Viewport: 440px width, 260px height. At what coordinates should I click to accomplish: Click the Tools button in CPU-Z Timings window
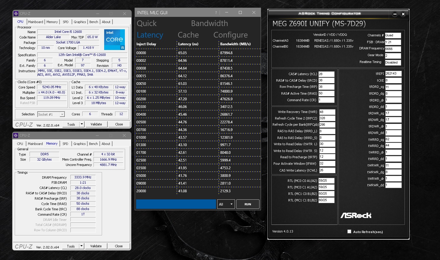71,246
